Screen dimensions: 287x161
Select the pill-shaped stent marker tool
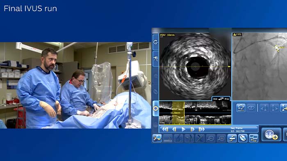243,138
